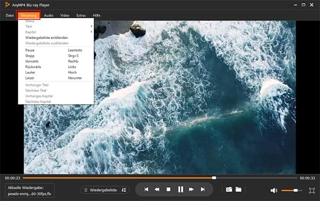Click the Aktuelle Wiedergabe file name box
Screen dimensions: 320x201
coord(29,190)
